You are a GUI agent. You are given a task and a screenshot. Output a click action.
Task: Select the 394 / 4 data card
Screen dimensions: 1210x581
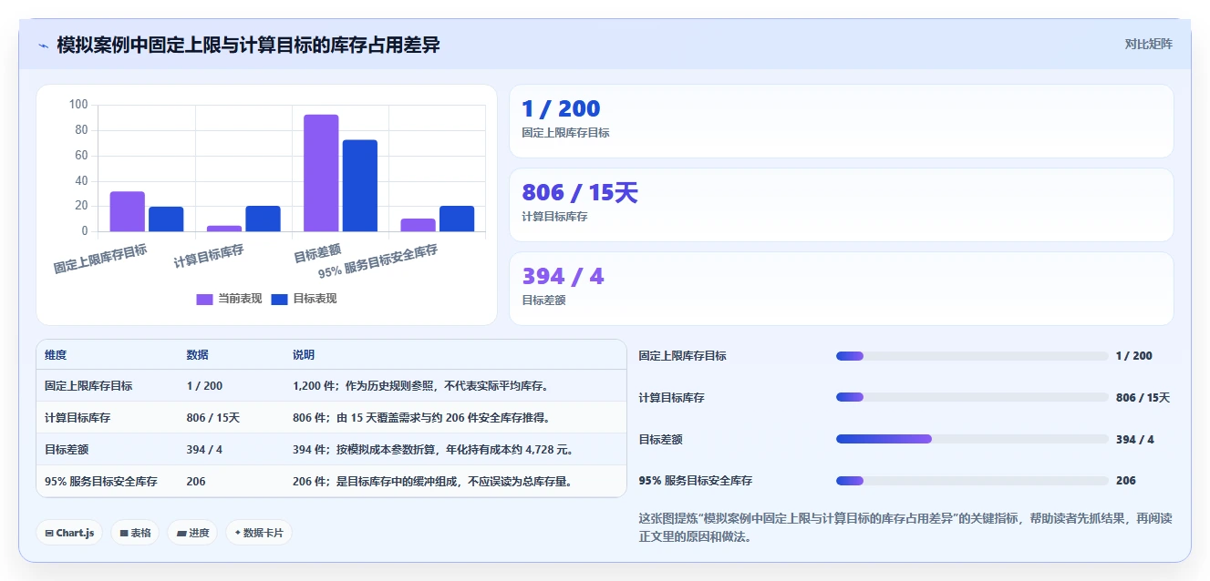click(x=841, y=289)
